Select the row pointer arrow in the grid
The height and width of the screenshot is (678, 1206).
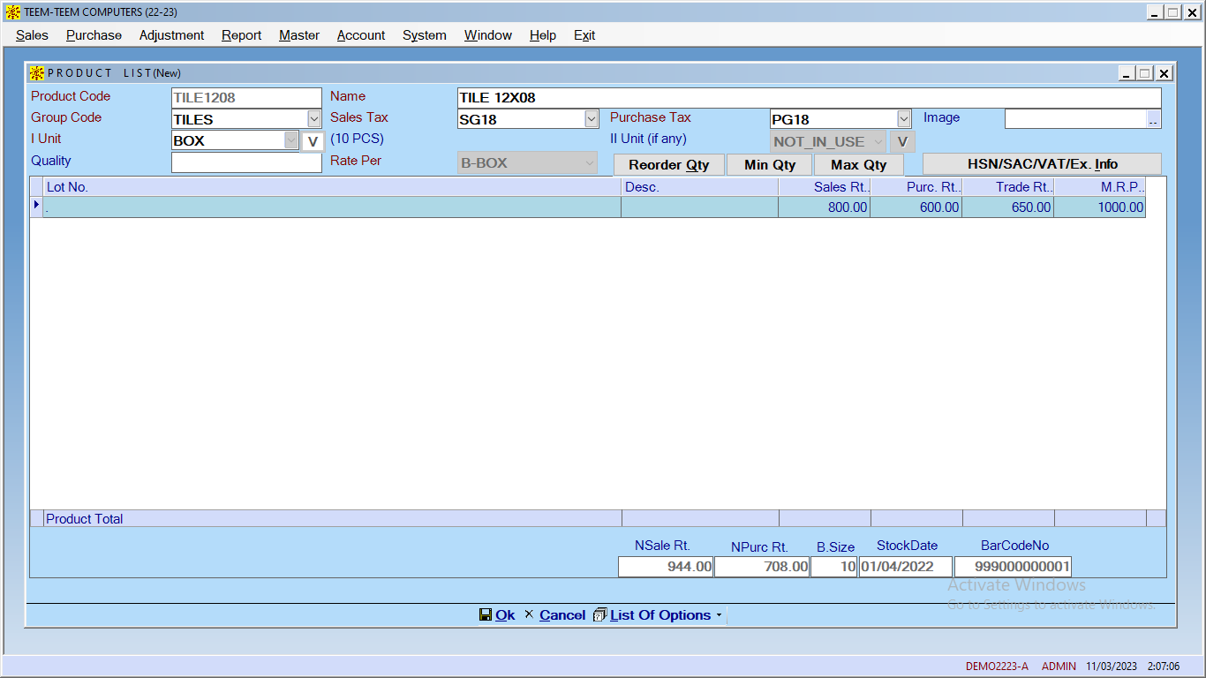(36, 206)
